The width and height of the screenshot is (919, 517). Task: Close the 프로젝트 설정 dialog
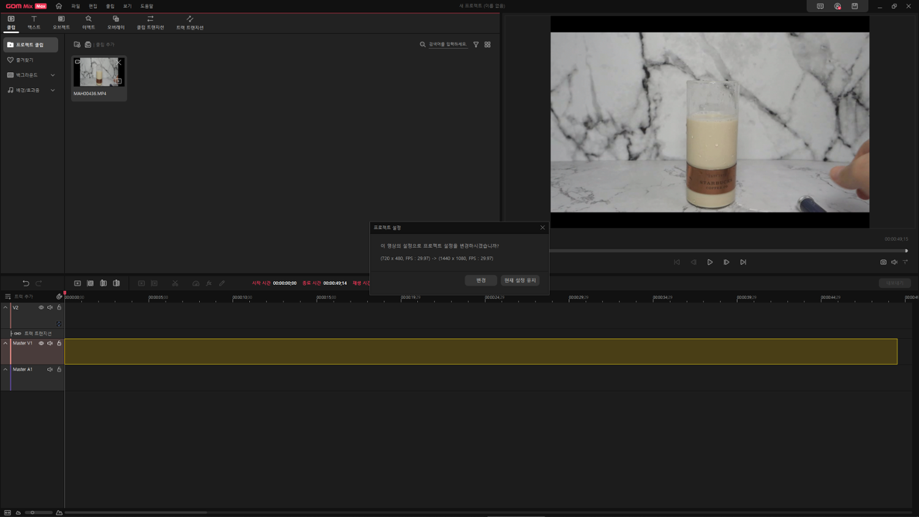pos(542,227)
